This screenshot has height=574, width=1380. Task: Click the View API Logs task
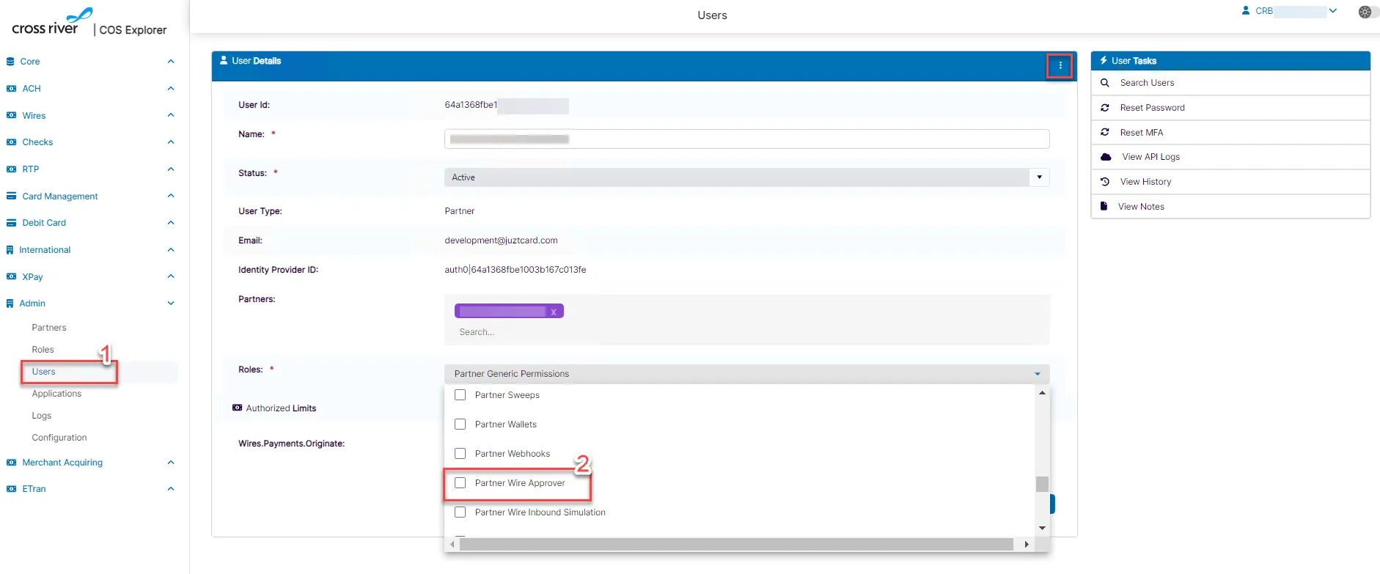point(1230,157)
